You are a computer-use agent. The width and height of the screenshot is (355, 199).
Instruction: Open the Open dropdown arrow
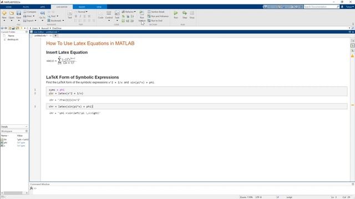click(x=11, y=20)
